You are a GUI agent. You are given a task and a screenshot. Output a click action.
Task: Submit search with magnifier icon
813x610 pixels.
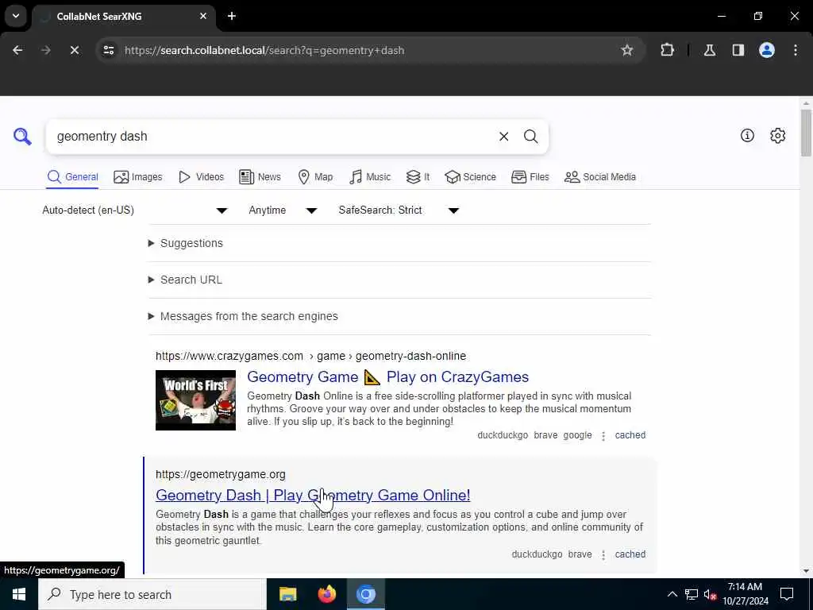(530, 137)
